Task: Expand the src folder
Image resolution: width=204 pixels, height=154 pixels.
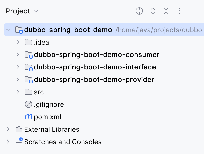Action: pos(18,92)
